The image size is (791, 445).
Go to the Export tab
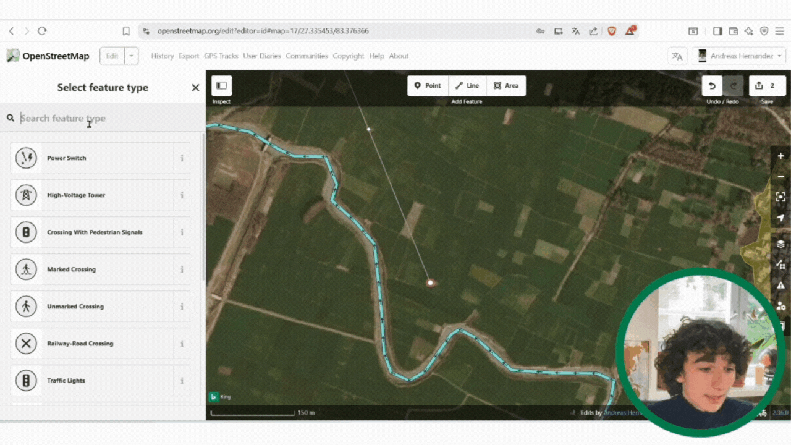click(189, 56)
